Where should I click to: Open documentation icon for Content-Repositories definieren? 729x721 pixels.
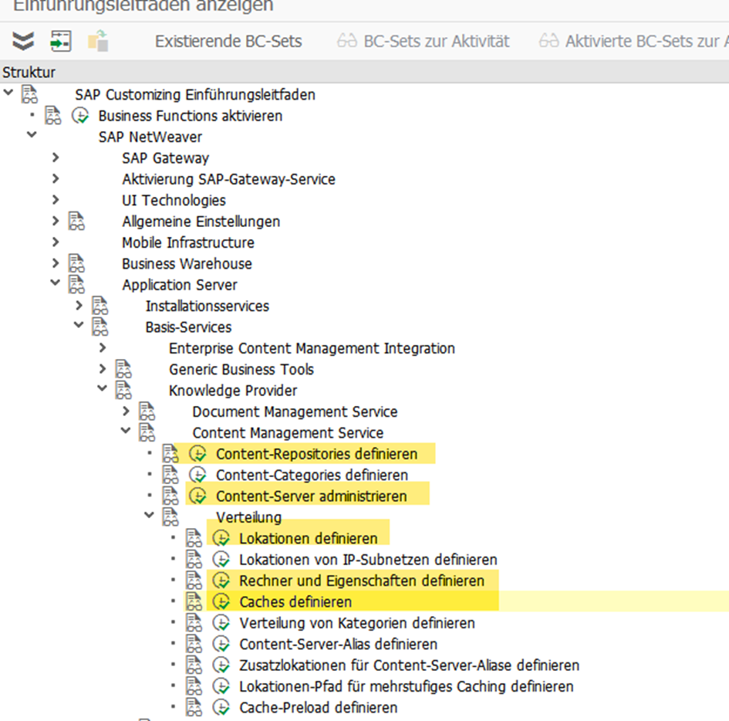coord(170,454)
